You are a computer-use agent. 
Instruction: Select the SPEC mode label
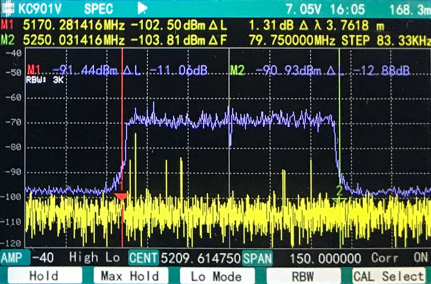(98, 8)
